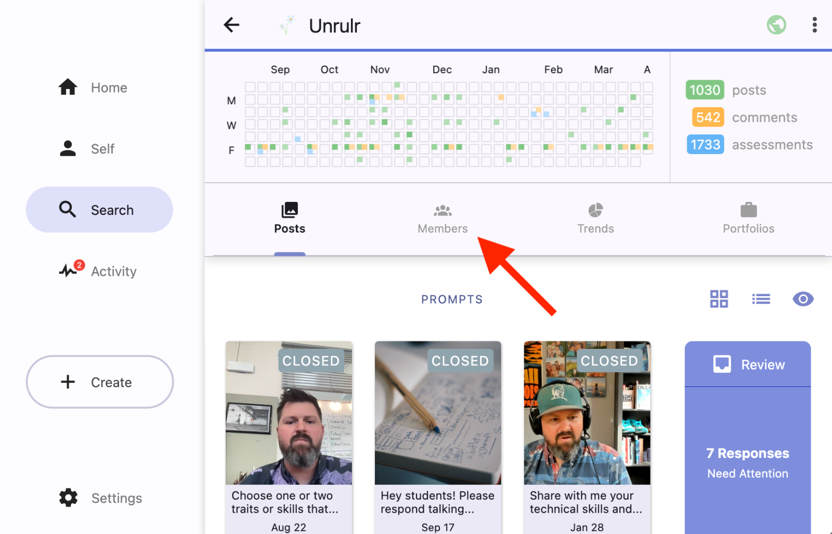Click the Create button
This screenshot has width=832, height=534.
100,382
